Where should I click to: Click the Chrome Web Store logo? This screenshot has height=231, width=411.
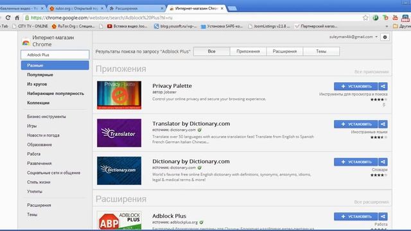pos(26,42)
